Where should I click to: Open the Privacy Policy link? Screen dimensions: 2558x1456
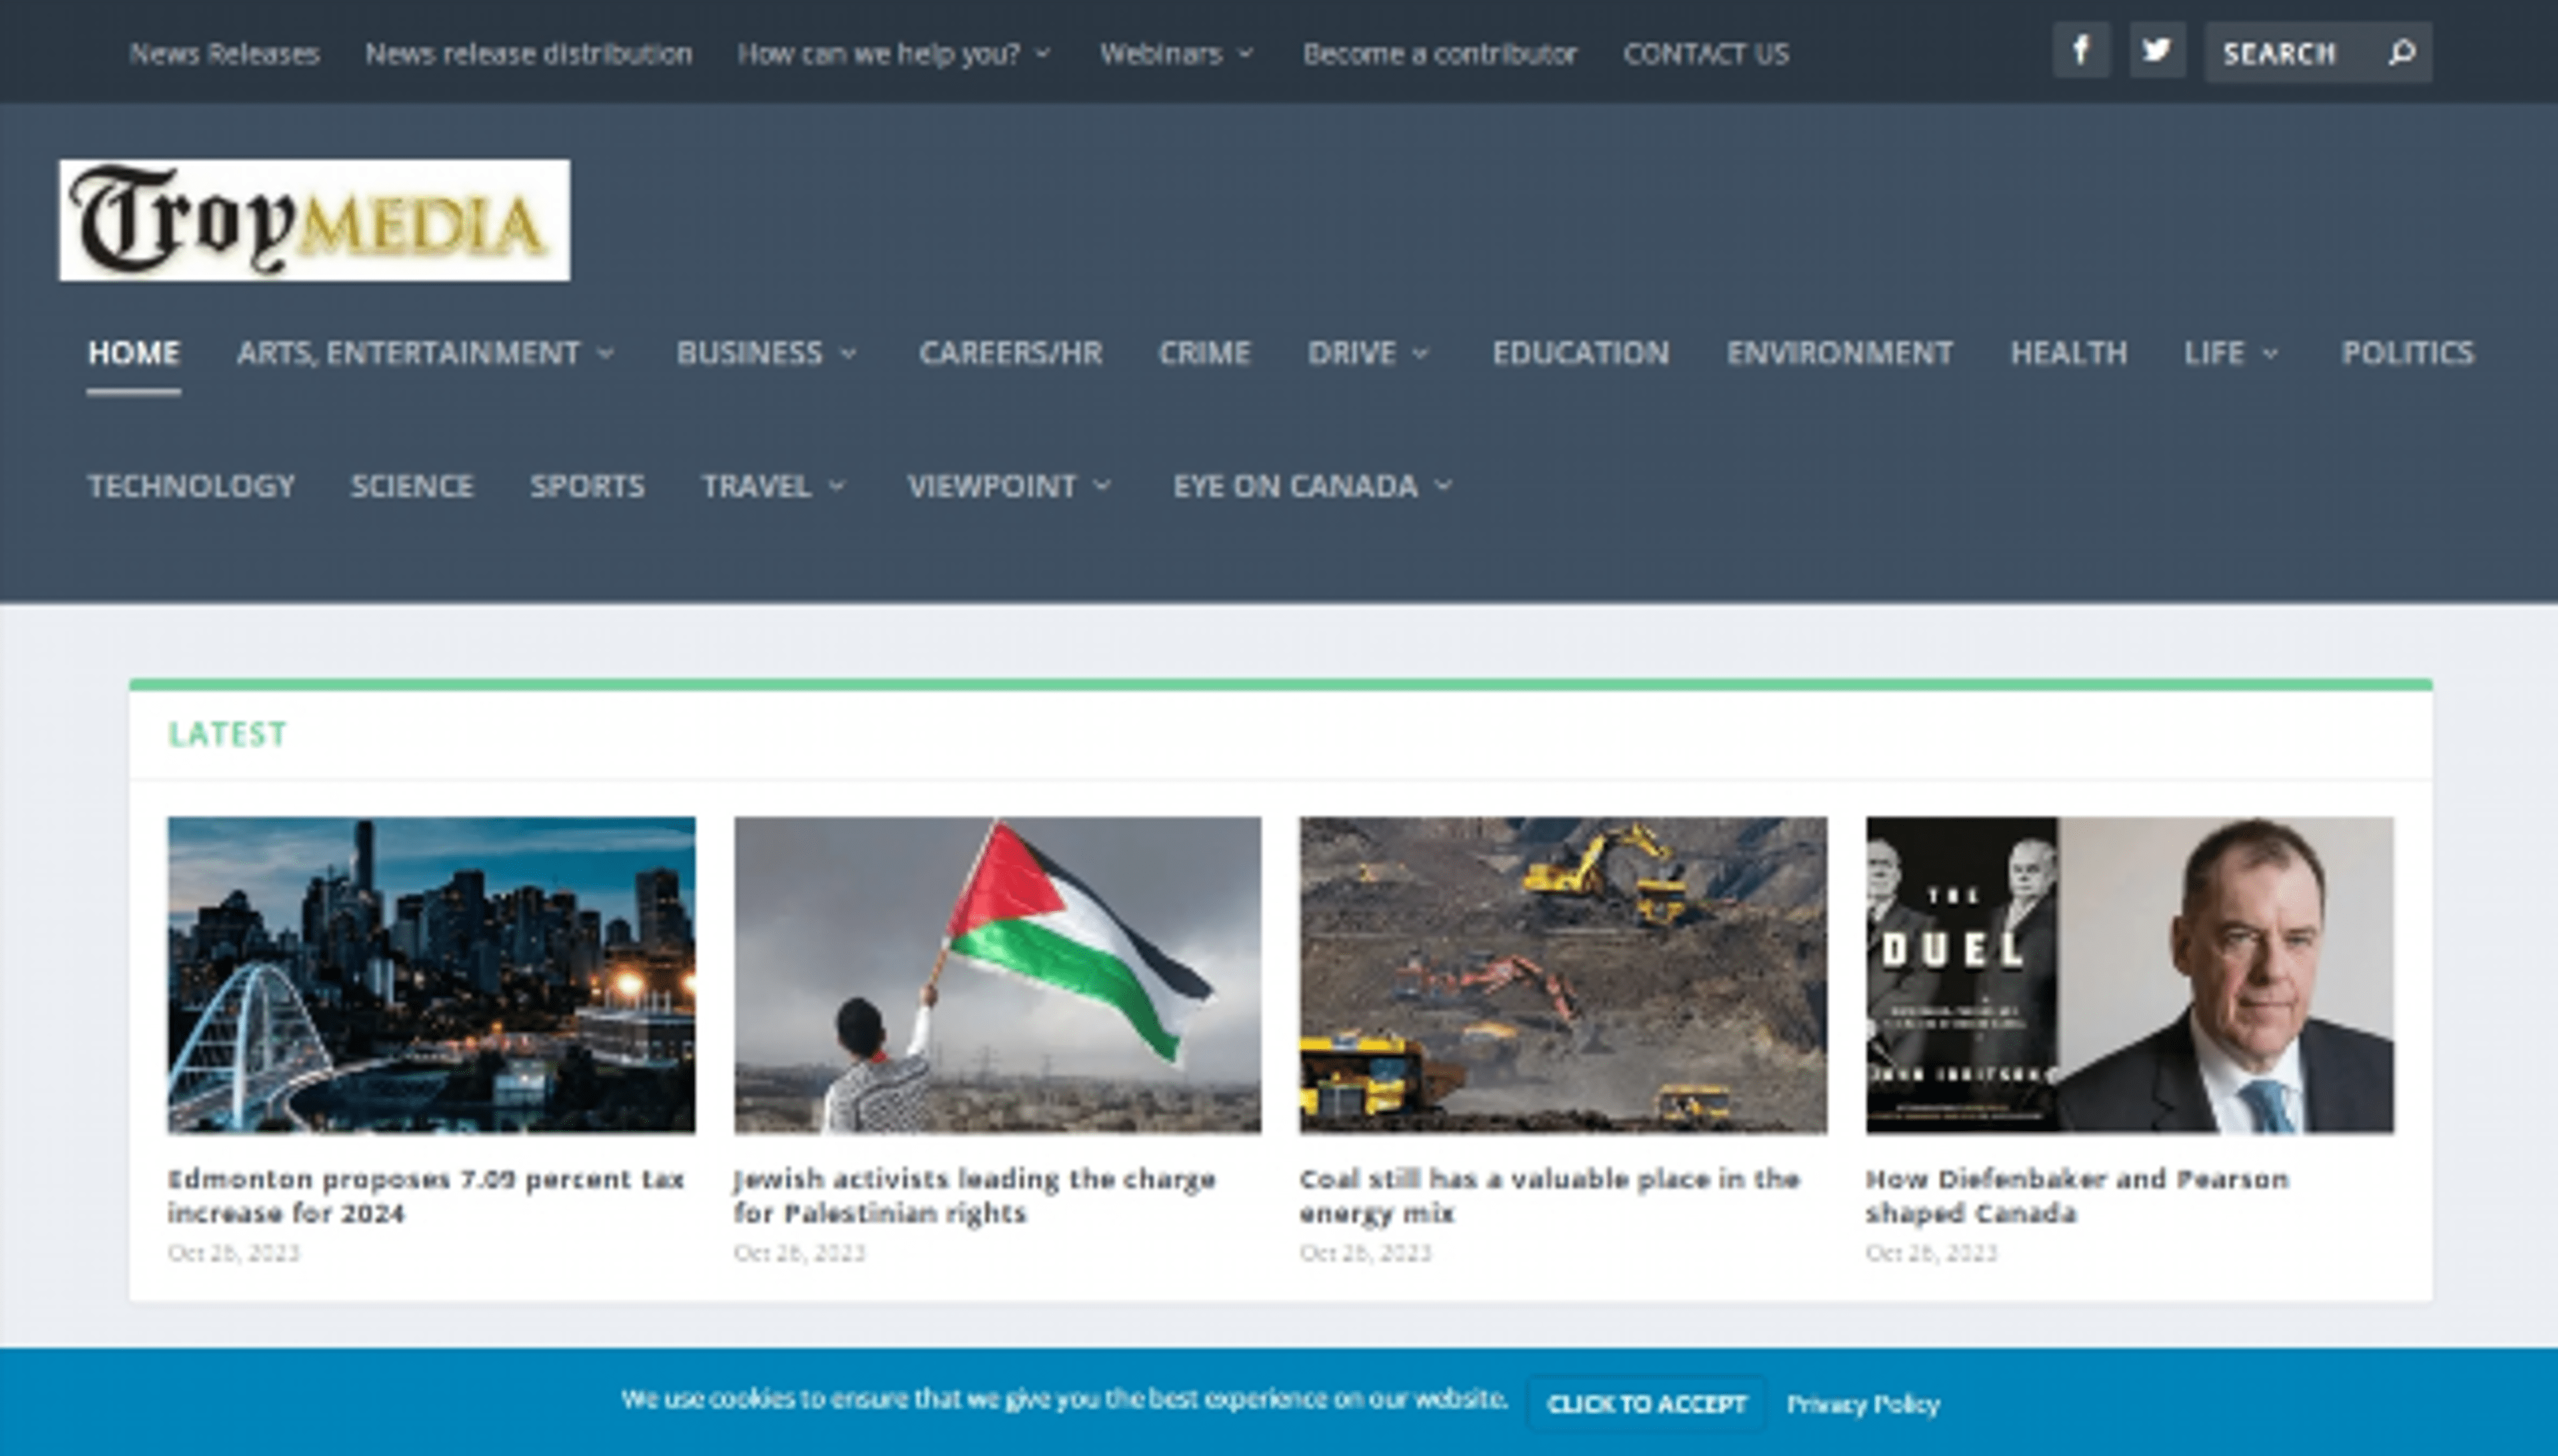[x=1863, y=1404]
